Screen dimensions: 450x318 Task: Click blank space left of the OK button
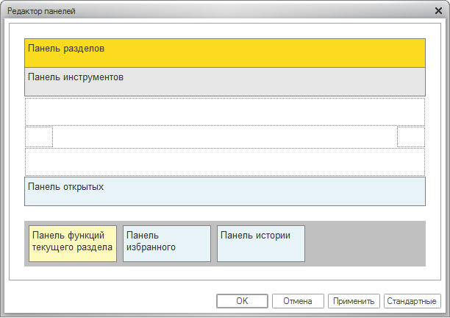[110, 301]
